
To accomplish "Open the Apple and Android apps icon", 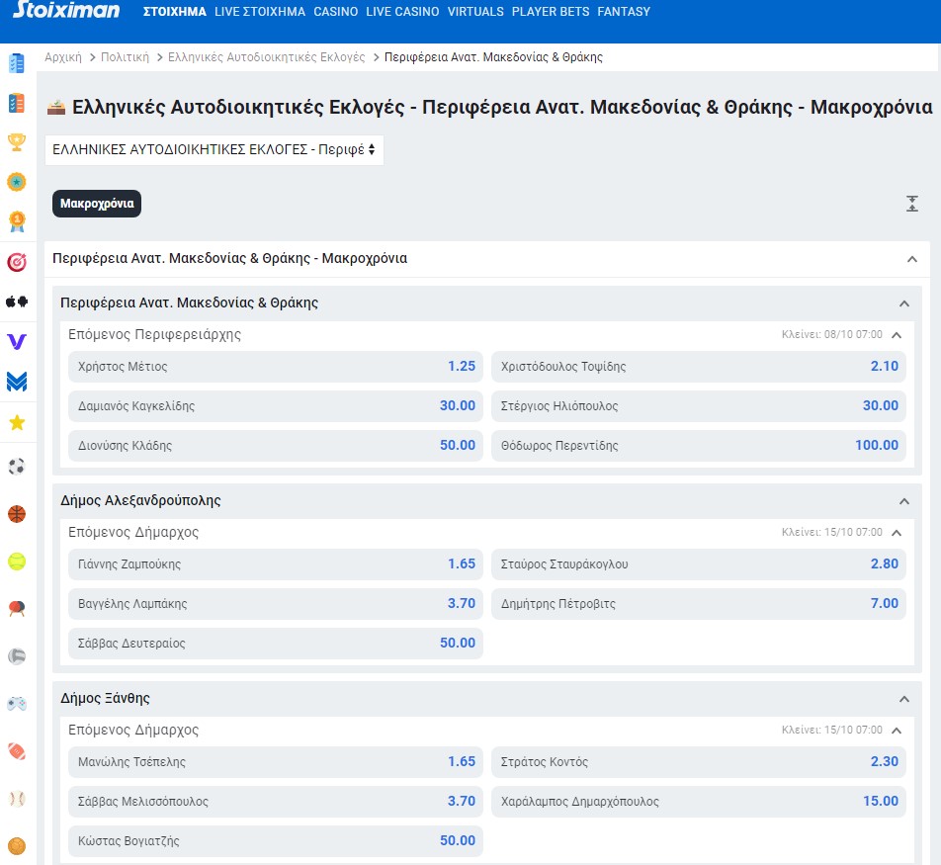I will click(x=16, y=302).
